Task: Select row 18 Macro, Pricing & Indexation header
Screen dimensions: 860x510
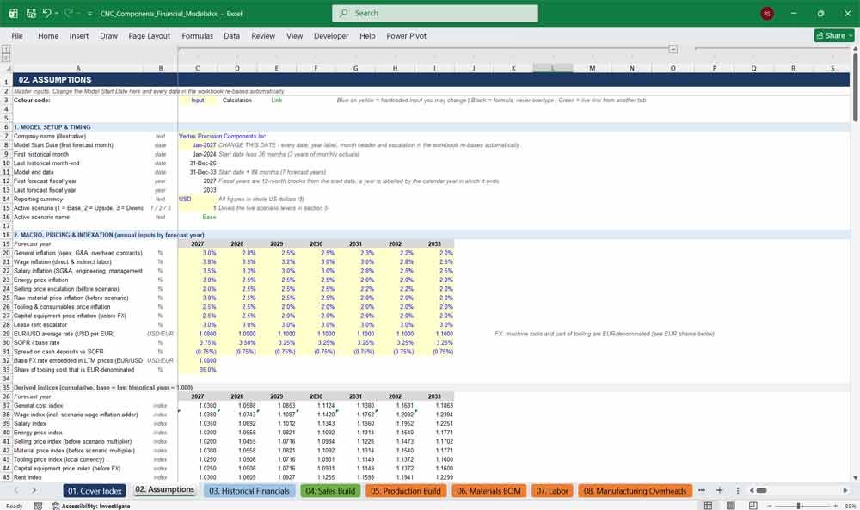Action: [6, 235]
